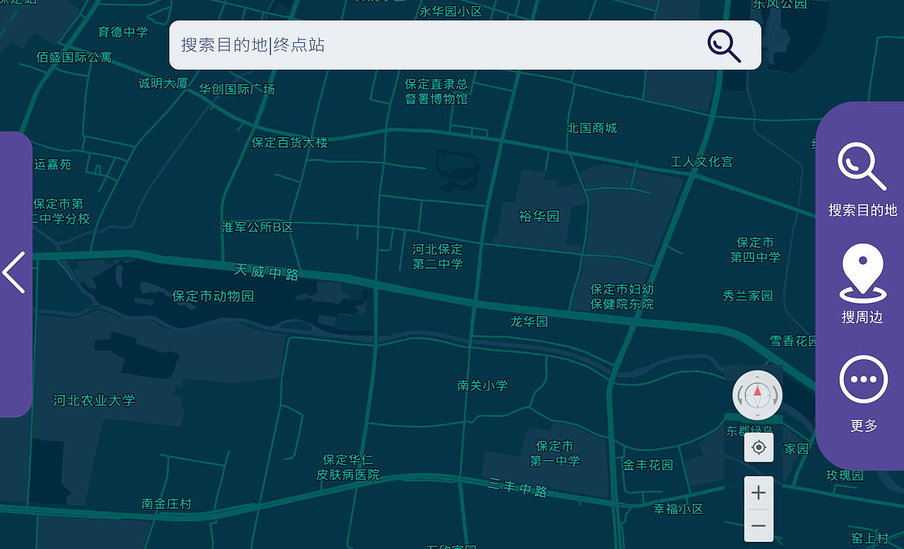The image size is (904, 549).
Task: Select 南关小学 on the map
Action: 482,385
